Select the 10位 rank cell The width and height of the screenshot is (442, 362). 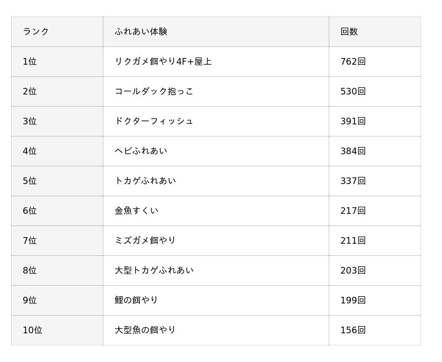coord(33,330)
